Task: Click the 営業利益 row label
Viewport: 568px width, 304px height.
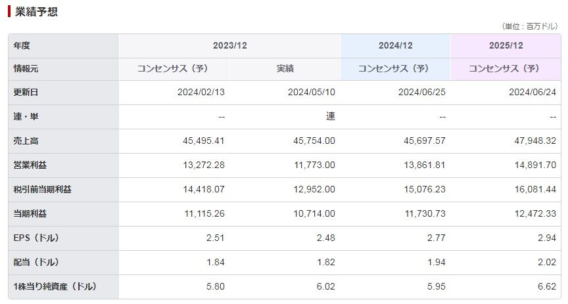Action: pos(30,165)
